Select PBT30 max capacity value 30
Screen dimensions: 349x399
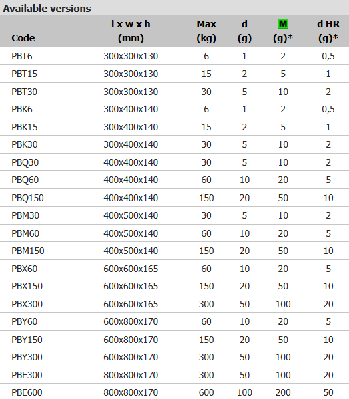(206, 92)
